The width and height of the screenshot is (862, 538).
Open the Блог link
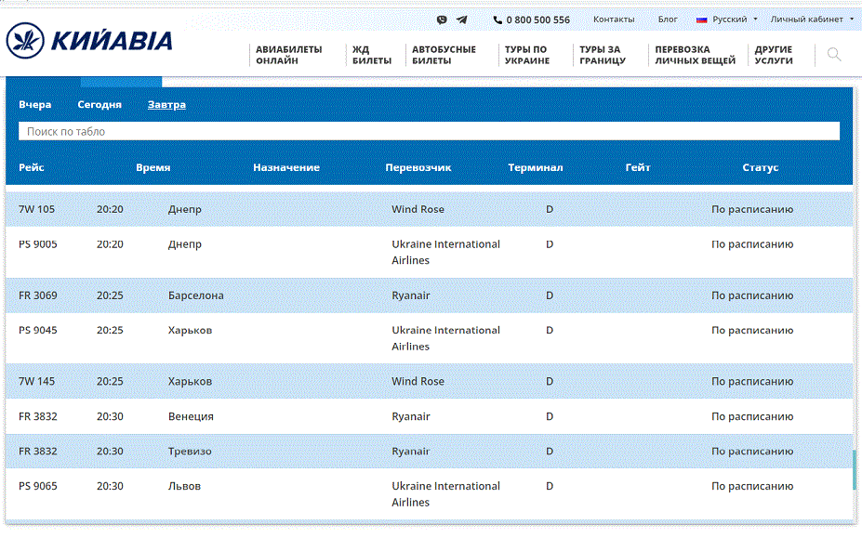[x=668, y=20]
